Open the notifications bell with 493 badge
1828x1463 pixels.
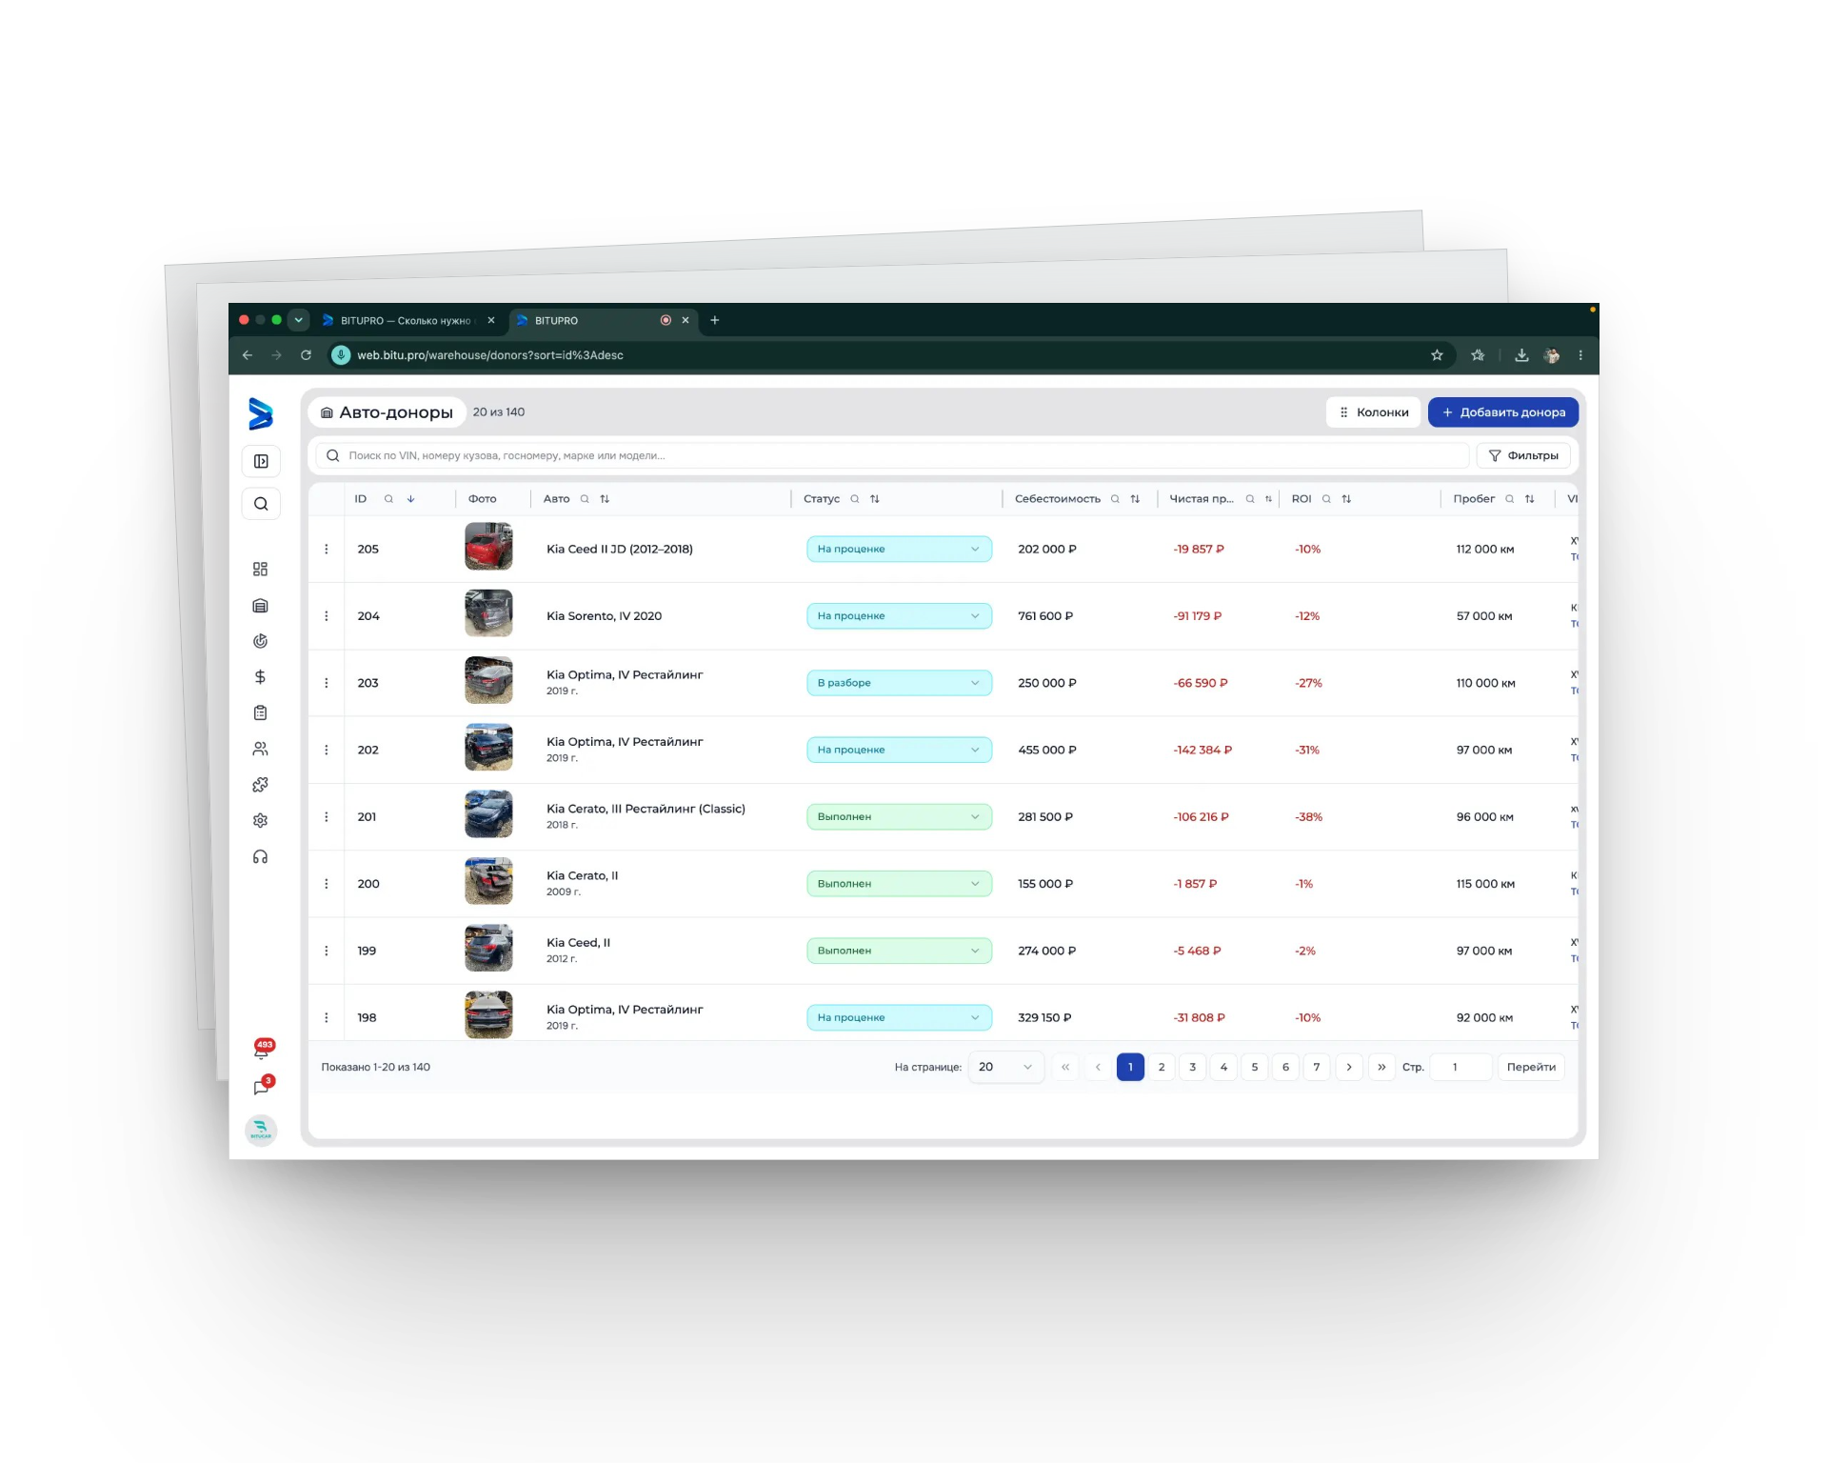click(262, 1050)
